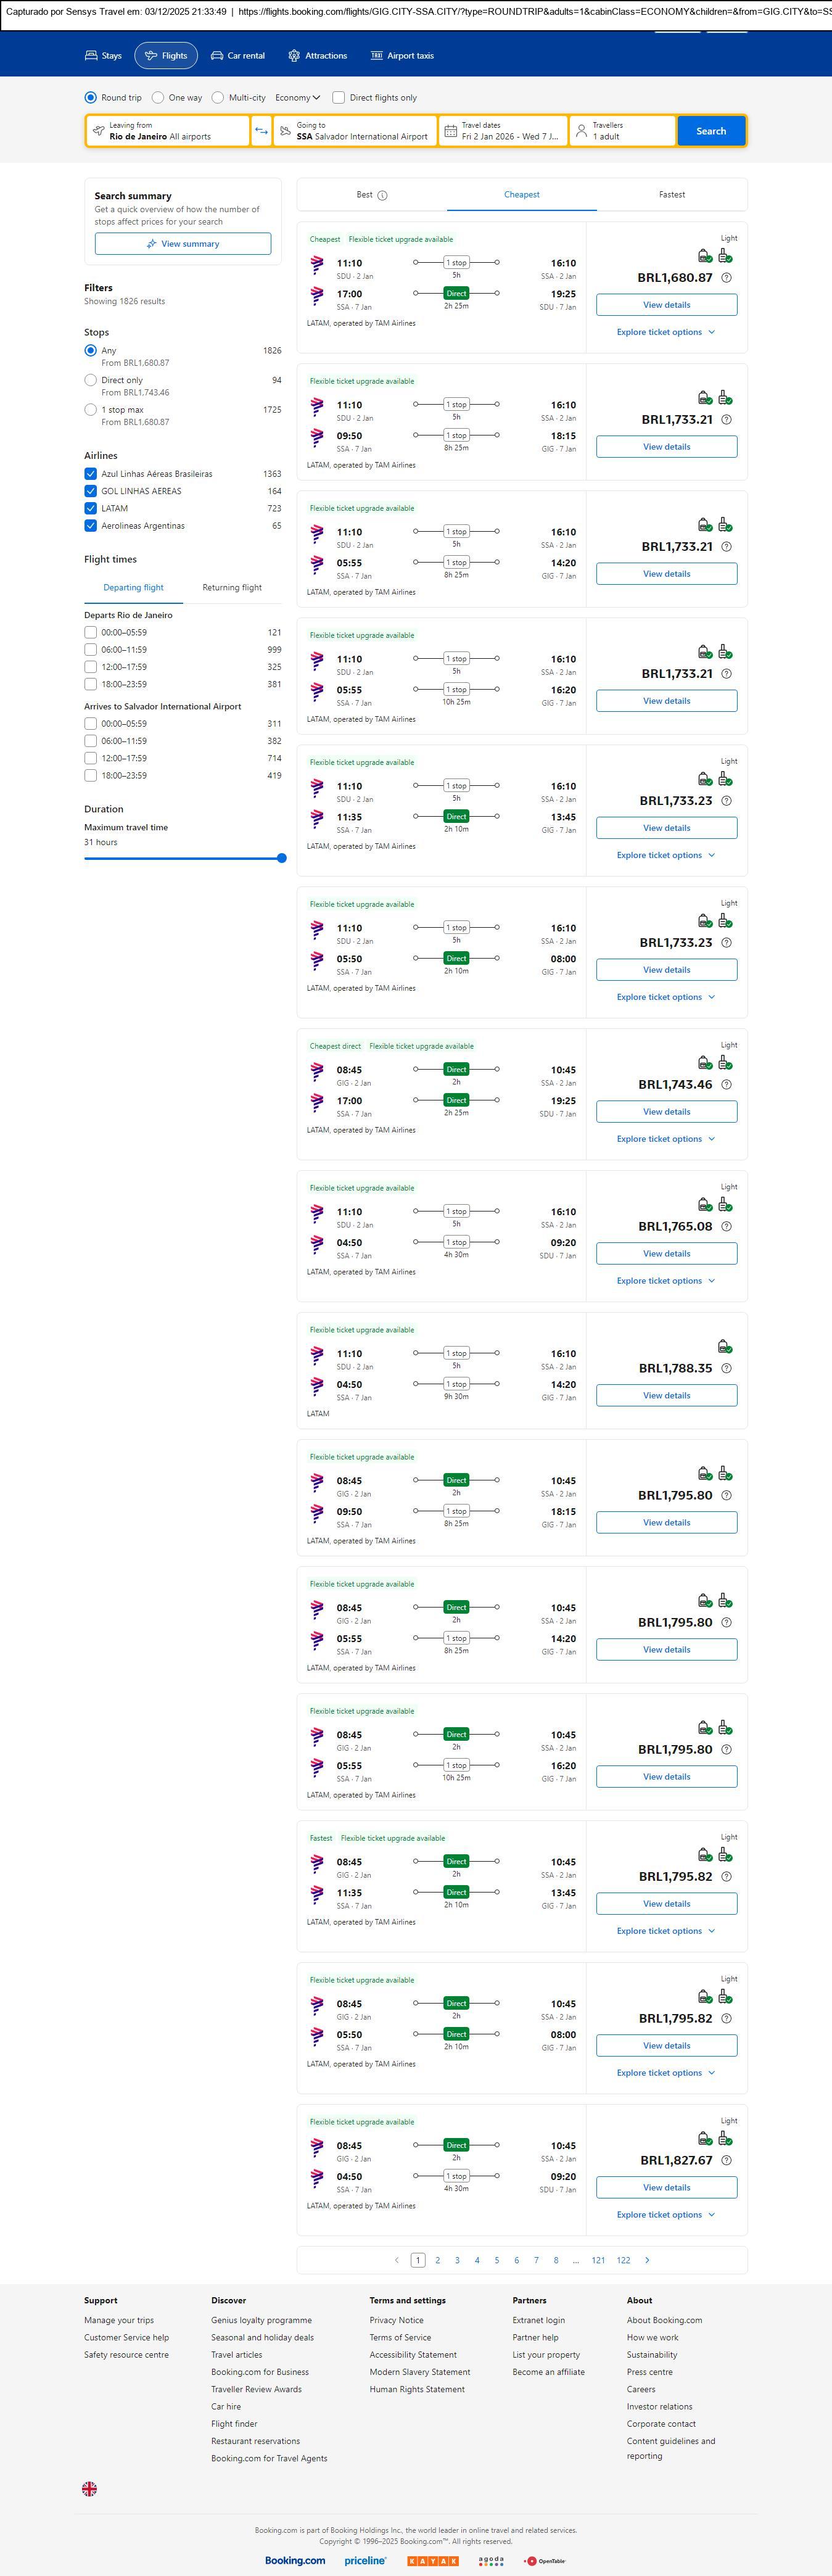Click the bed icon for Stays
Screen dimensions: 832x2576
pyautogui.click(x=91, y=56)
